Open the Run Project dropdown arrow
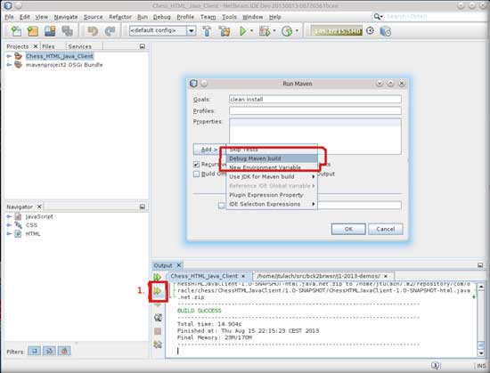This screenshot has width=490, height=373. (x=251, y=31)
